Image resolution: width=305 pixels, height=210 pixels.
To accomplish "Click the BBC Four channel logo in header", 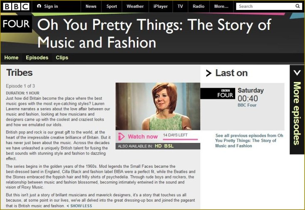I will [x=16, y=24].
